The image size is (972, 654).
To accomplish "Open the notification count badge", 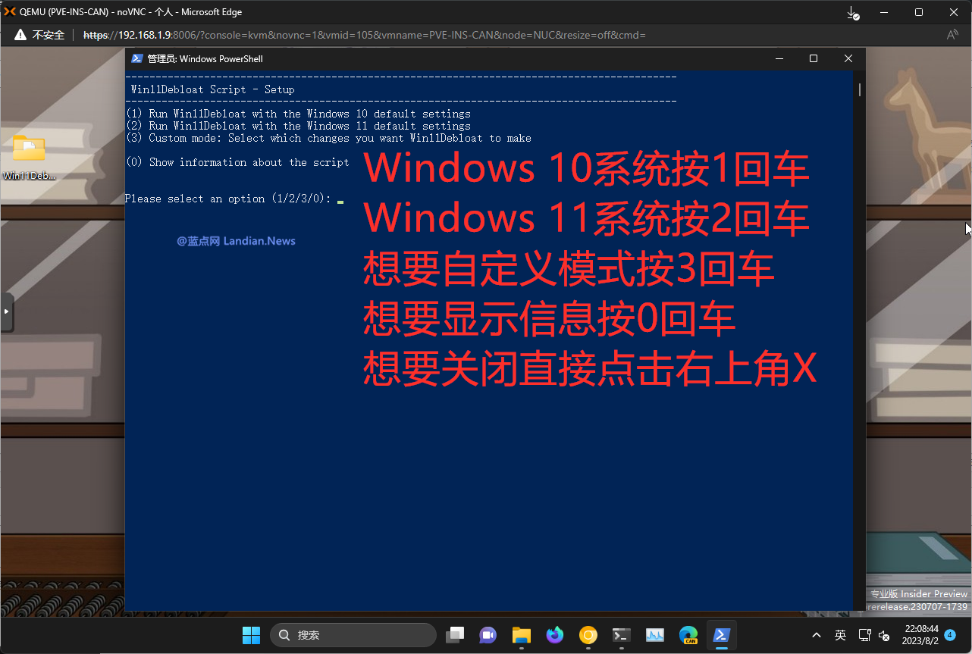I will [x=950, y=635].
